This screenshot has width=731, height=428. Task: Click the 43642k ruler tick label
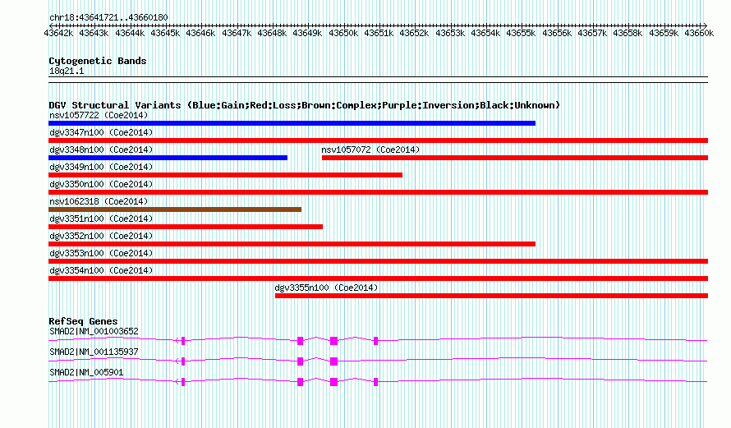tap(58, 33)
